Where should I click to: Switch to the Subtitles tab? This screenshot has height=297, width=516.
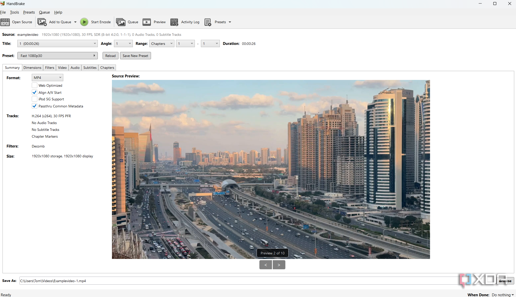[x=90, y=68]
